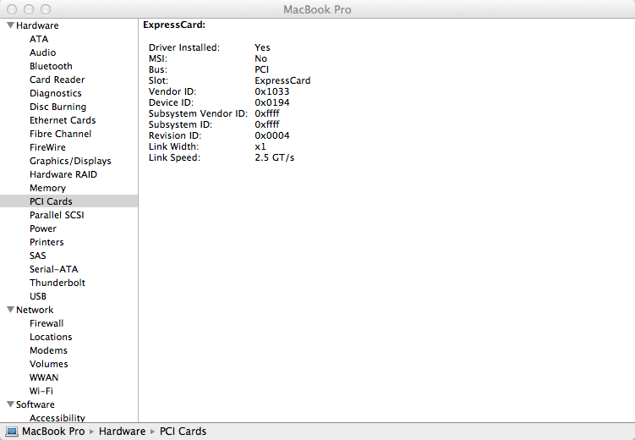Select Modems under Network
Screen dimensions: 635x440
point(48,350)
